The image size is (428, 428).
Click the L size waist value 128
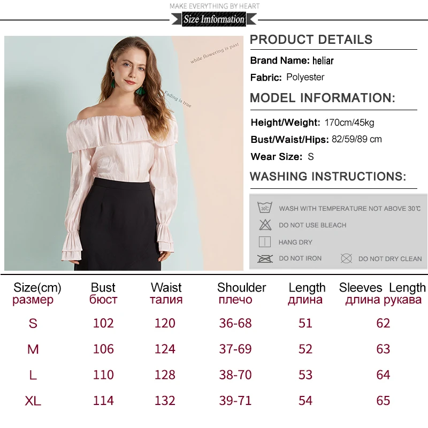coord(165,375)
